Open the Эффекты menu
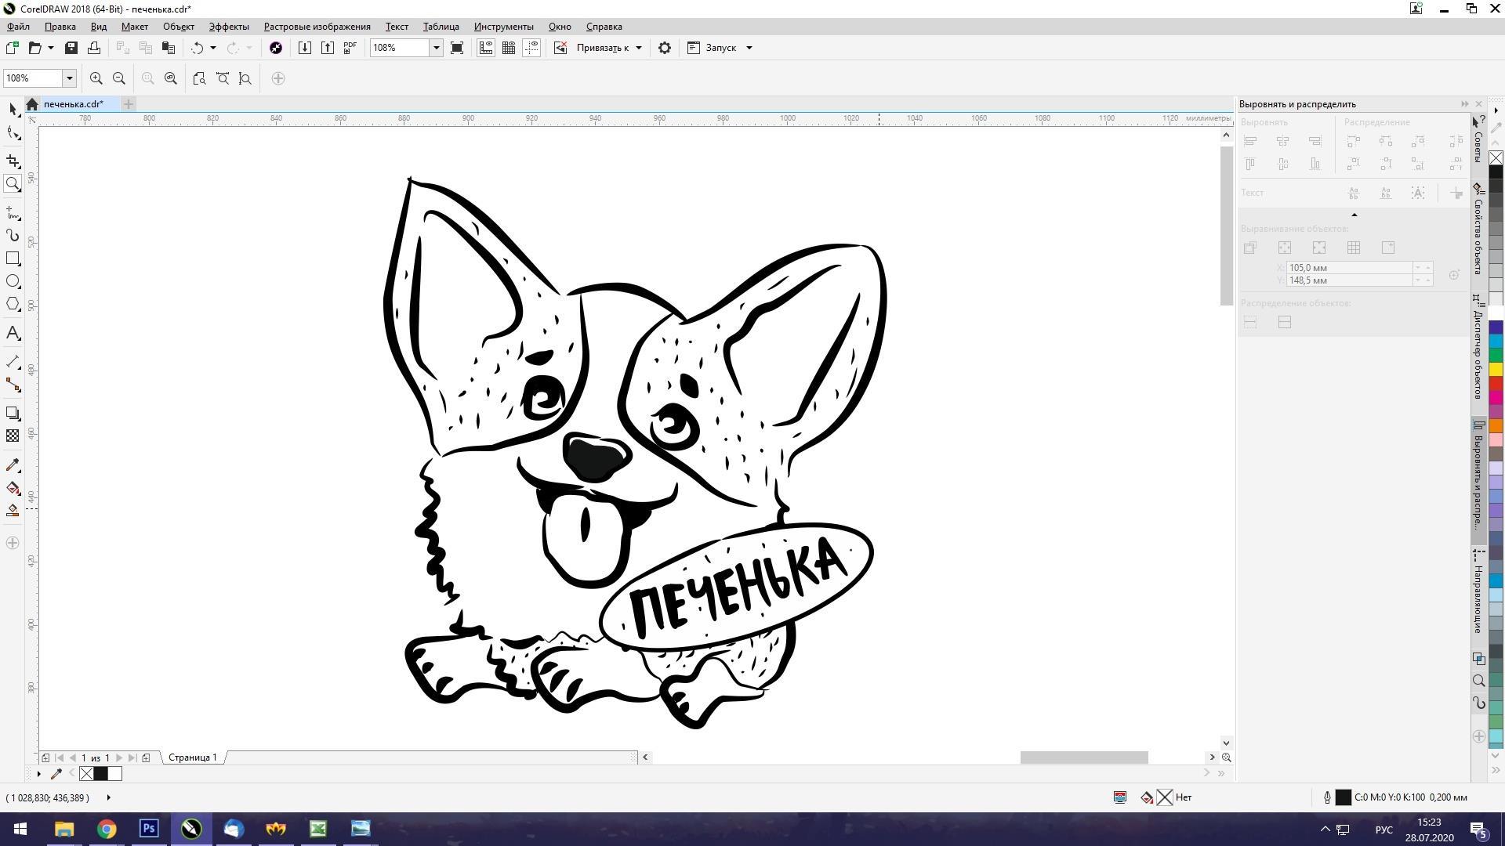Viewport: 1505px width, 846px height. click(229, 27)
